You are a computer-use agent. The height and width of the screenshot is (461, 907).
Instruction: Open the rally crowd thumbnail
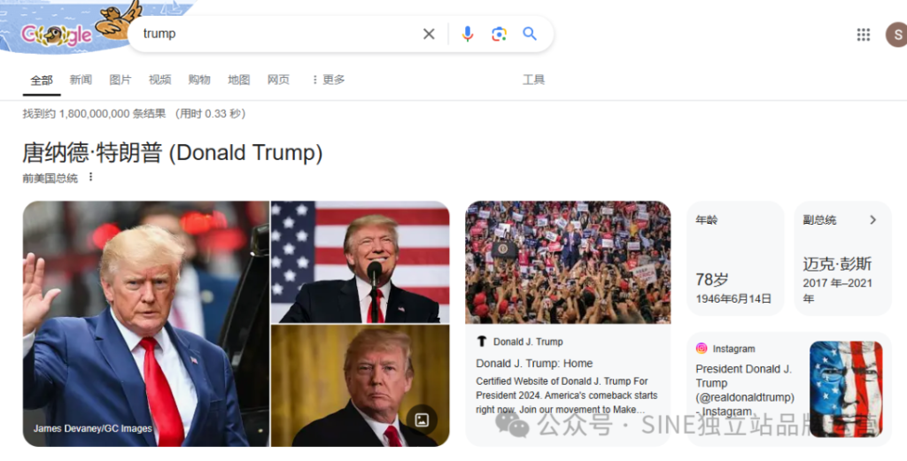pos(568,262)
